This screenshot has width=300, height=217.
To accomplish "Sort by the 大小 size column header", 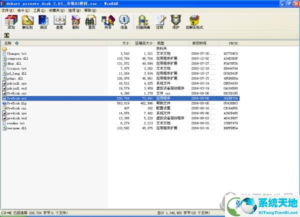I will 119,43.
